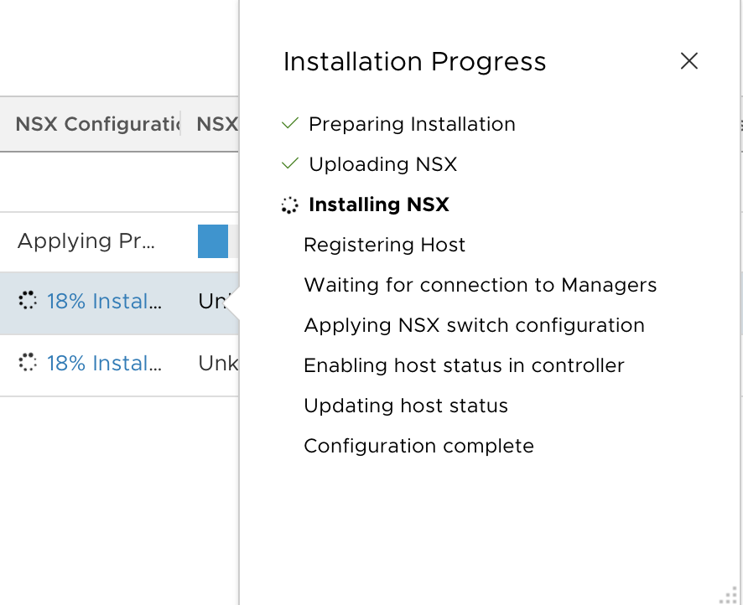
Task: Open the bottom row 18% Install link
Action: (104, 363)
